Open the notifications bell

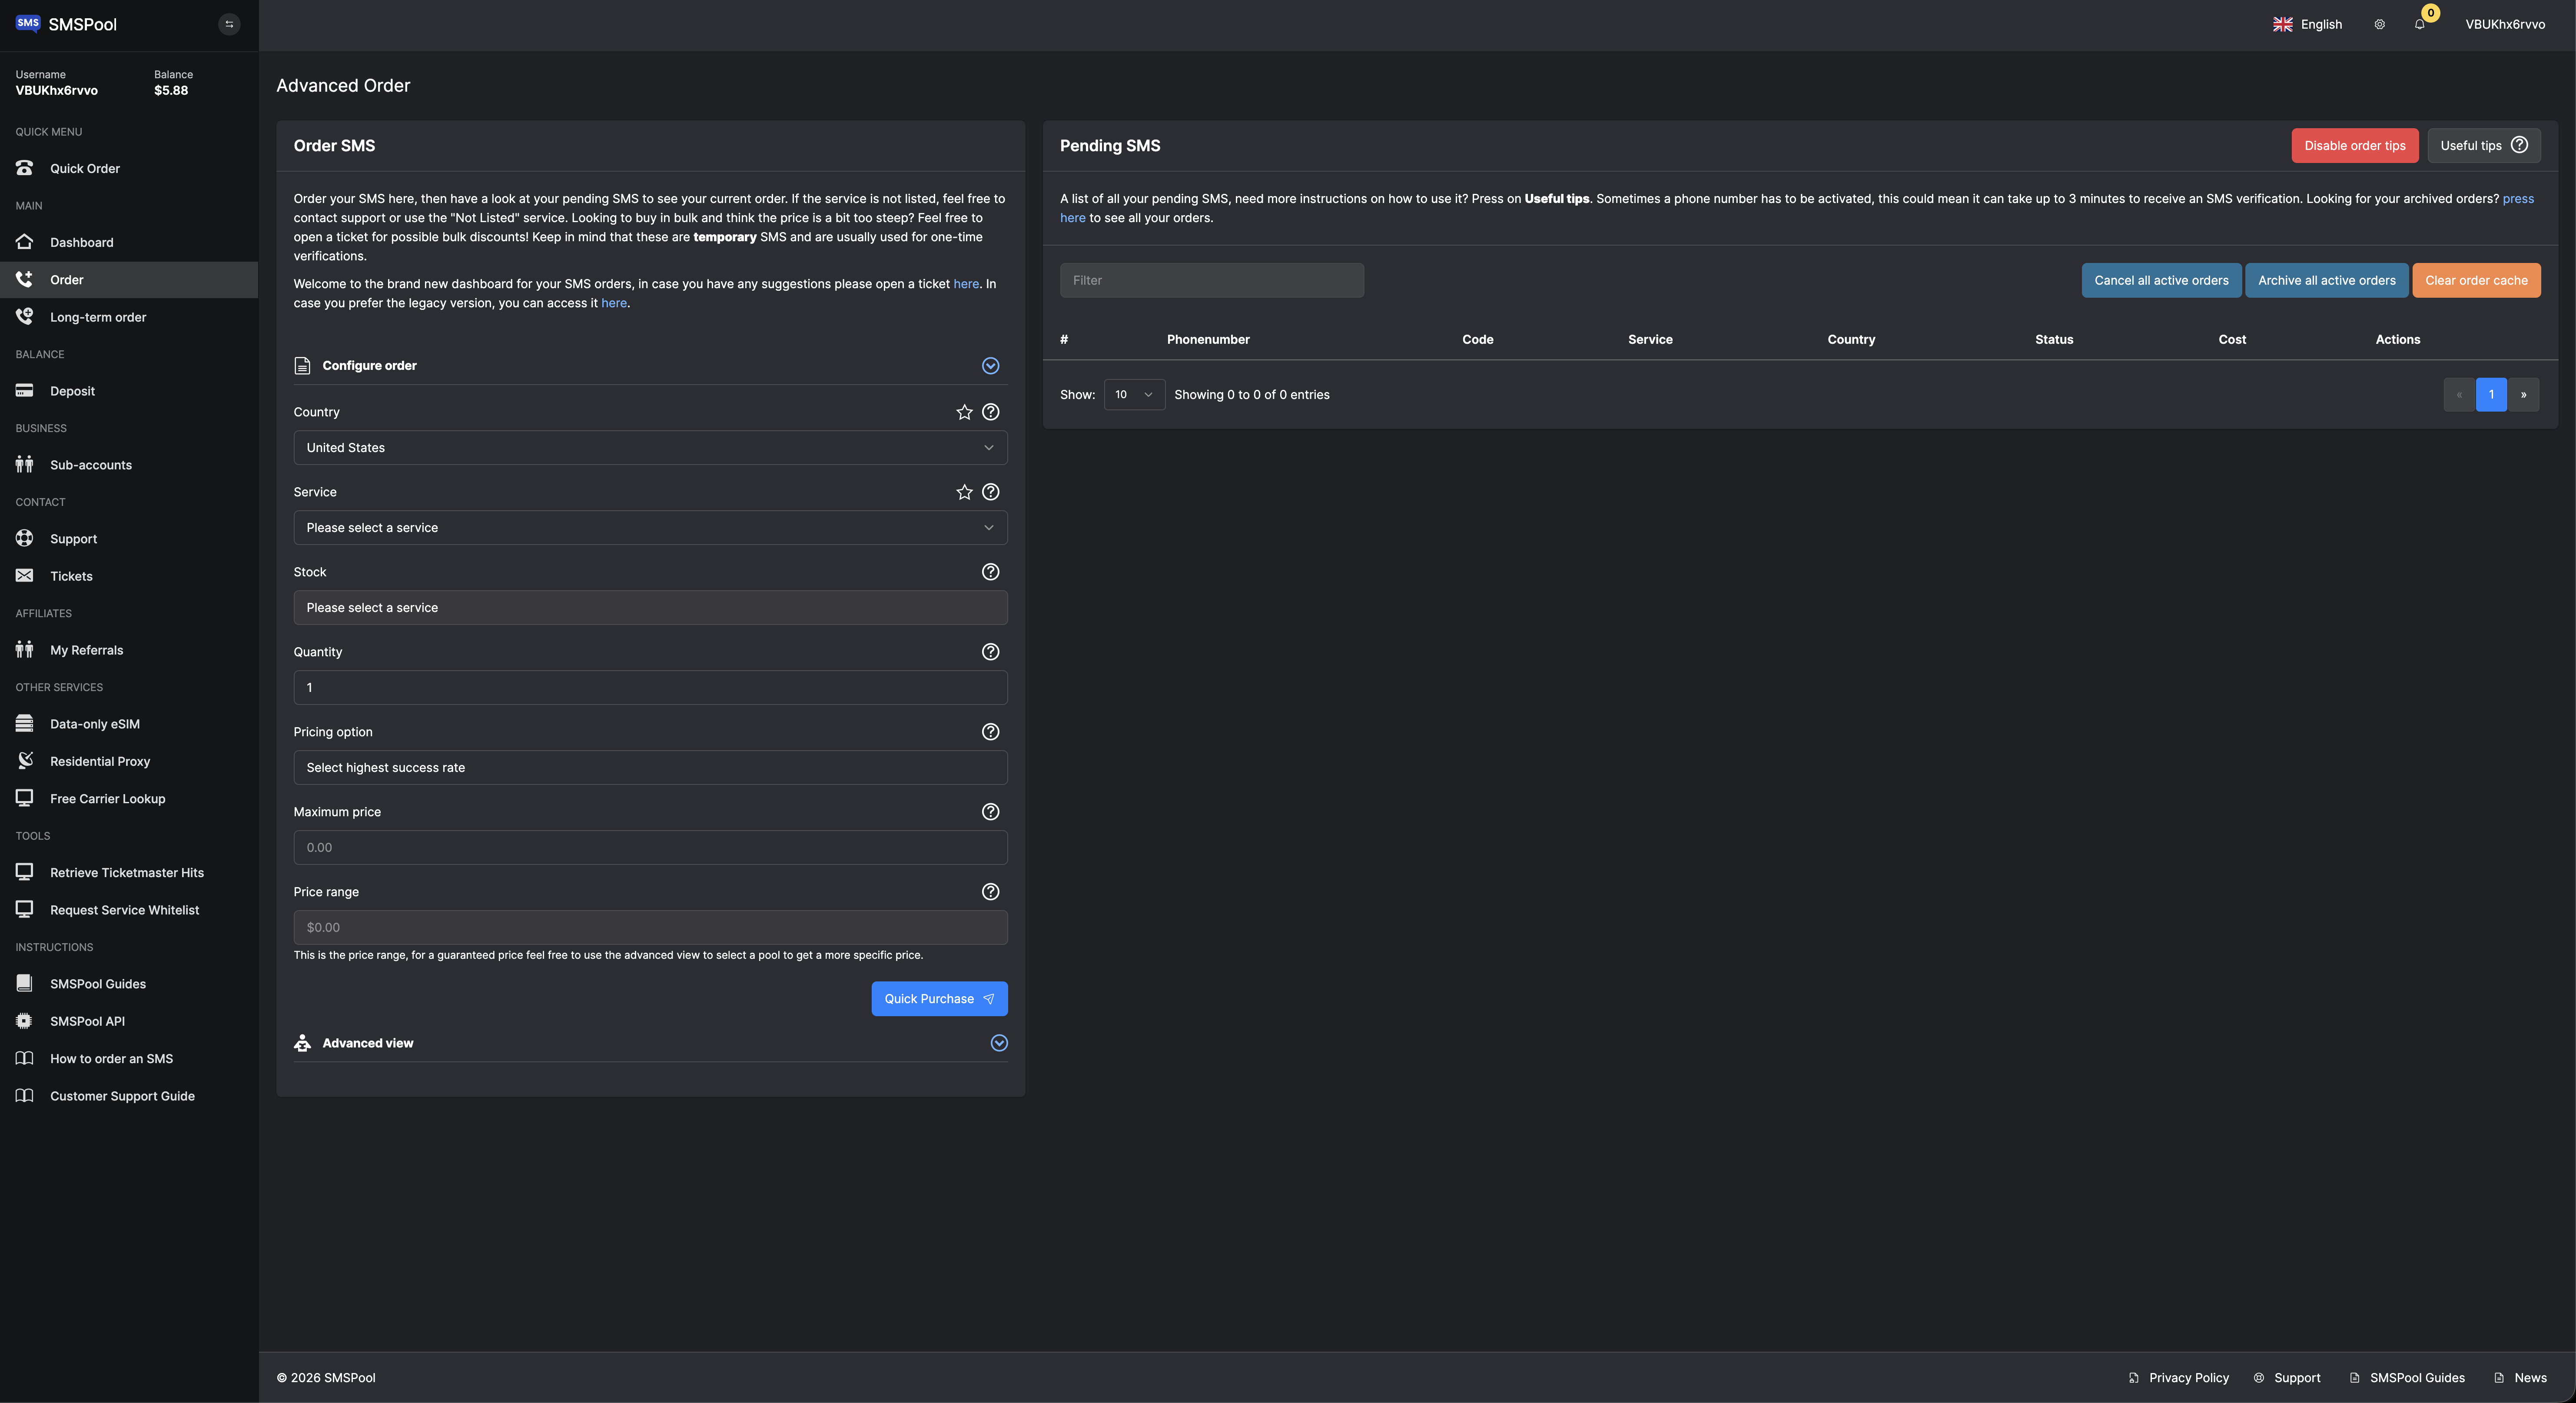(2419, 24)
